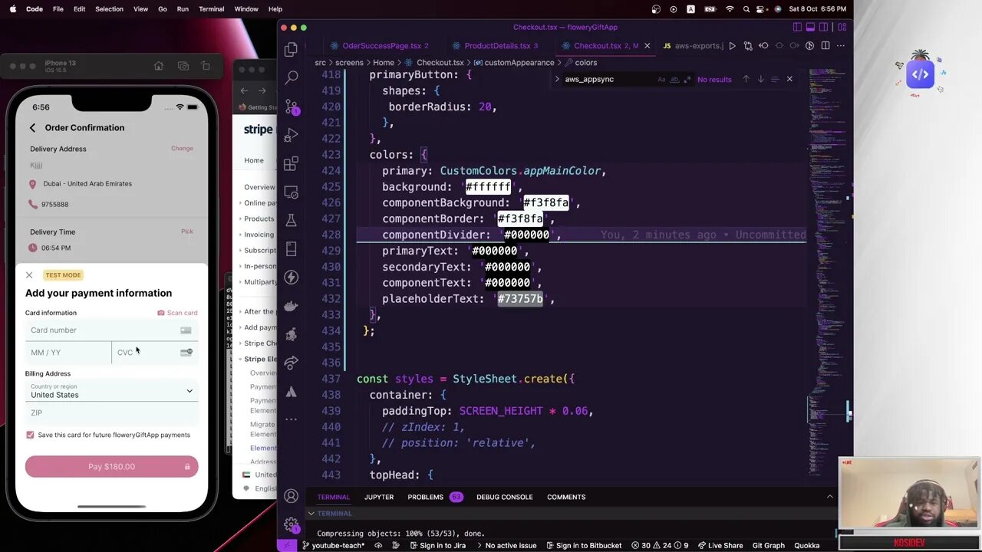
Task: Close the Checkout.tsx tab
Action: [x=647, y=46]
